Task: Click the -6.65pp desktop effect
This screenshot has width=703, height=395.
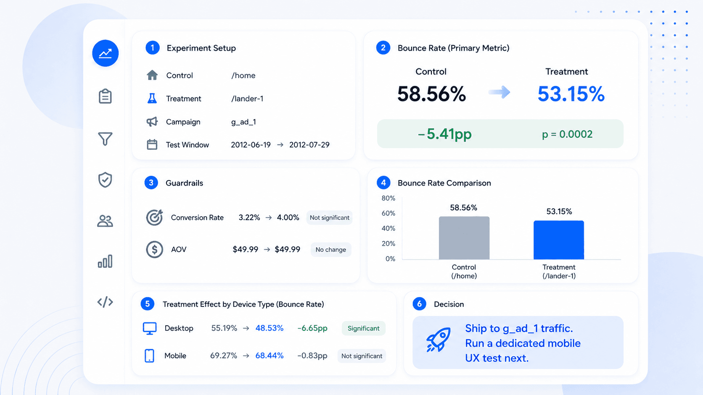Action: [312, 328]
